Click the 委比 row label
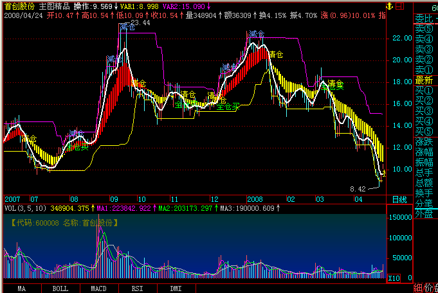Image resolution: width=438 pixels, height=293 pixels. [x=424, y=19]
